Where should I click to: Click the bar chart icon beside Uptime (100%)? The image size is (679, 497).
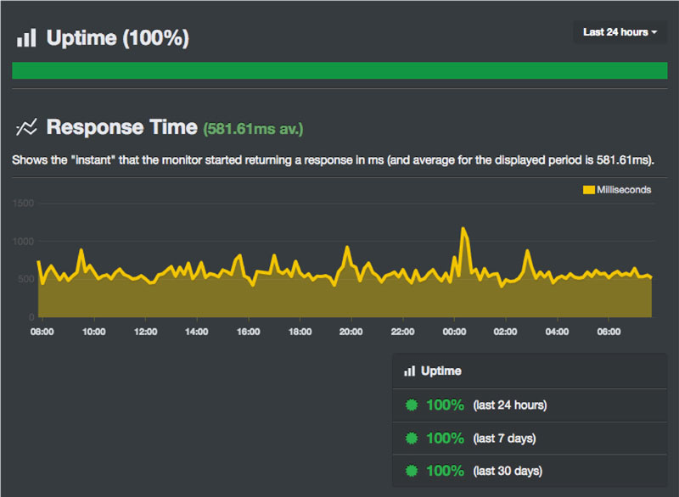(x=26, y=38)
